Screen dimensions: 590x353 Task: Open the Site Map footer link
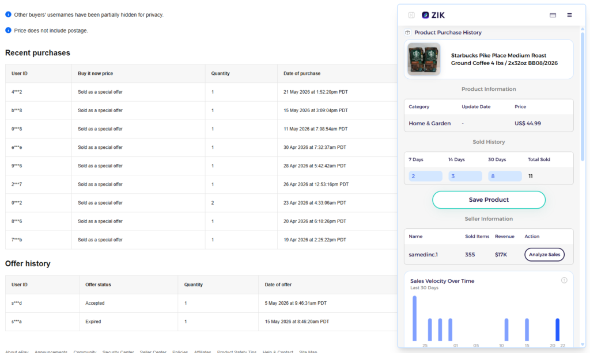click(308, 351)
